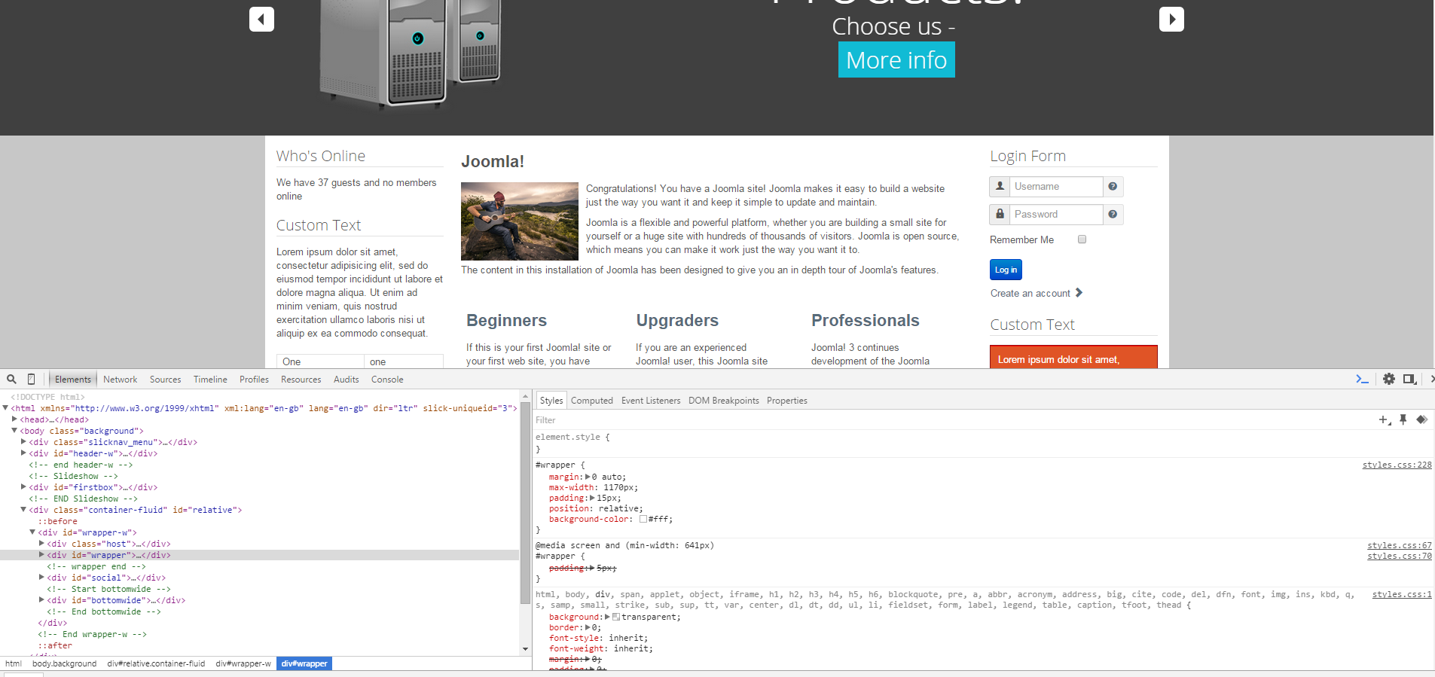Collapse the body class background node
This screenshot has width=1435, height=677.
pyautogui.click(x=14, y=431)
